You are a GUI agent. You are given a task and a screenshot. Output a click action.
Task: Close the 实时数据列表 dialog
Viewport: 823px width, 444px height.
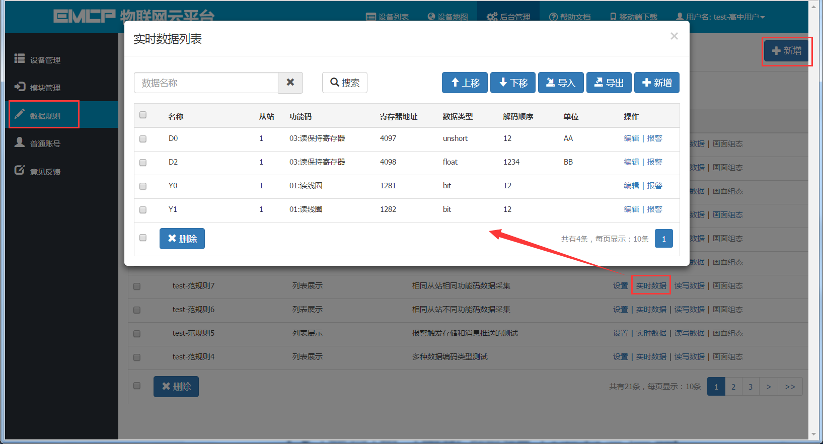tap(674, 36)
